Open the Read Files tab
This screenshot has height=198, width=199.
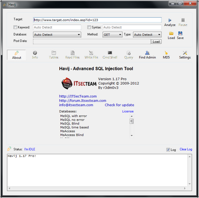(73, 55)
